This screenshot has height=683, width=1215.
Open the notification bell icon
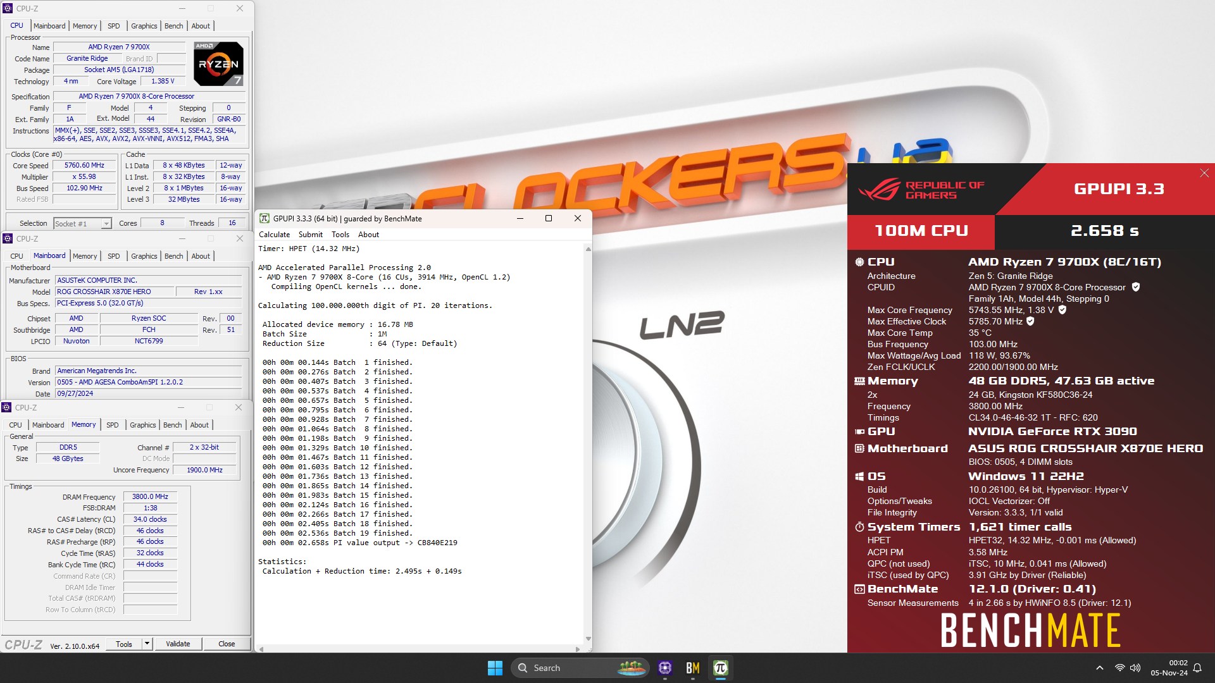(1197, 668)
